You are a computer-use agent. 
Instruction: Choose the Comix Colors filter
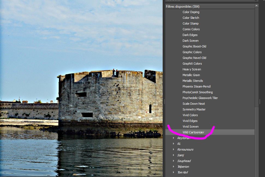tap(191, 29)
